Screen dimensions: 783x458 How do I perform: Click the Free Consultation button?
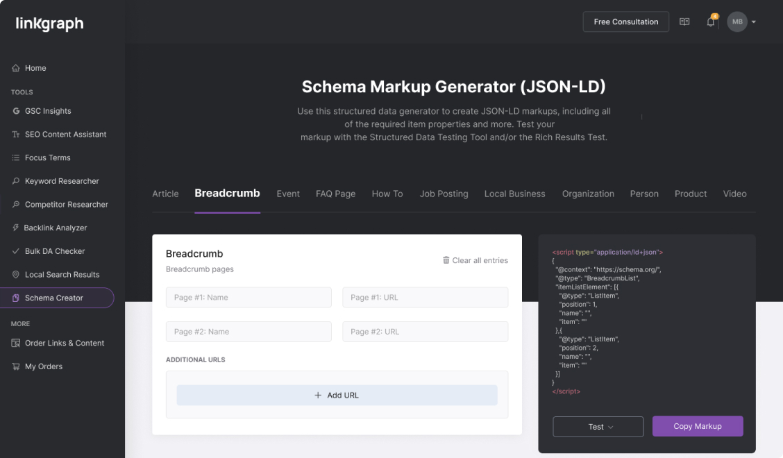(625, 22)
